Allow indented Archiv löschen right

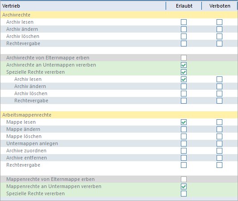click(184, 93)
